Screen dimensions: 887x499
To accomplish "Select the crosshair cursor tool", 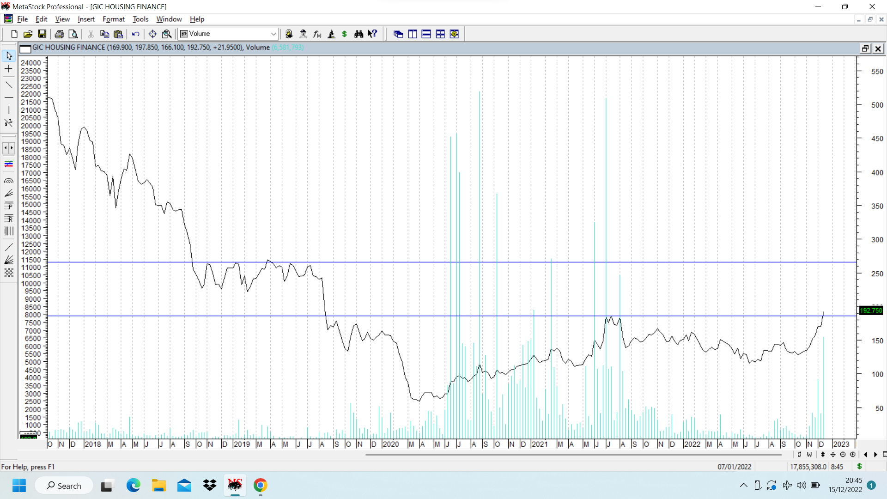I will (8, 69).
